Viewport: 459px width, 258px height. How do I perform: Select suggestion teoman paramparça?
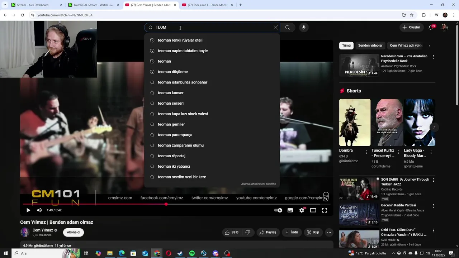coord(212,135)
